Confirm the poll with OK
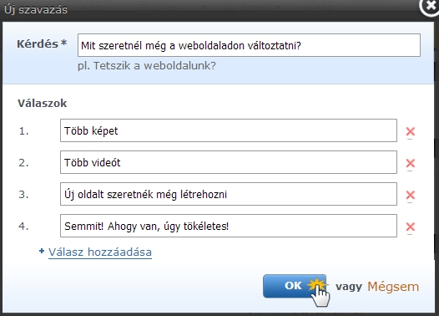Screen dimensions: 439x316 click(295, 286)
